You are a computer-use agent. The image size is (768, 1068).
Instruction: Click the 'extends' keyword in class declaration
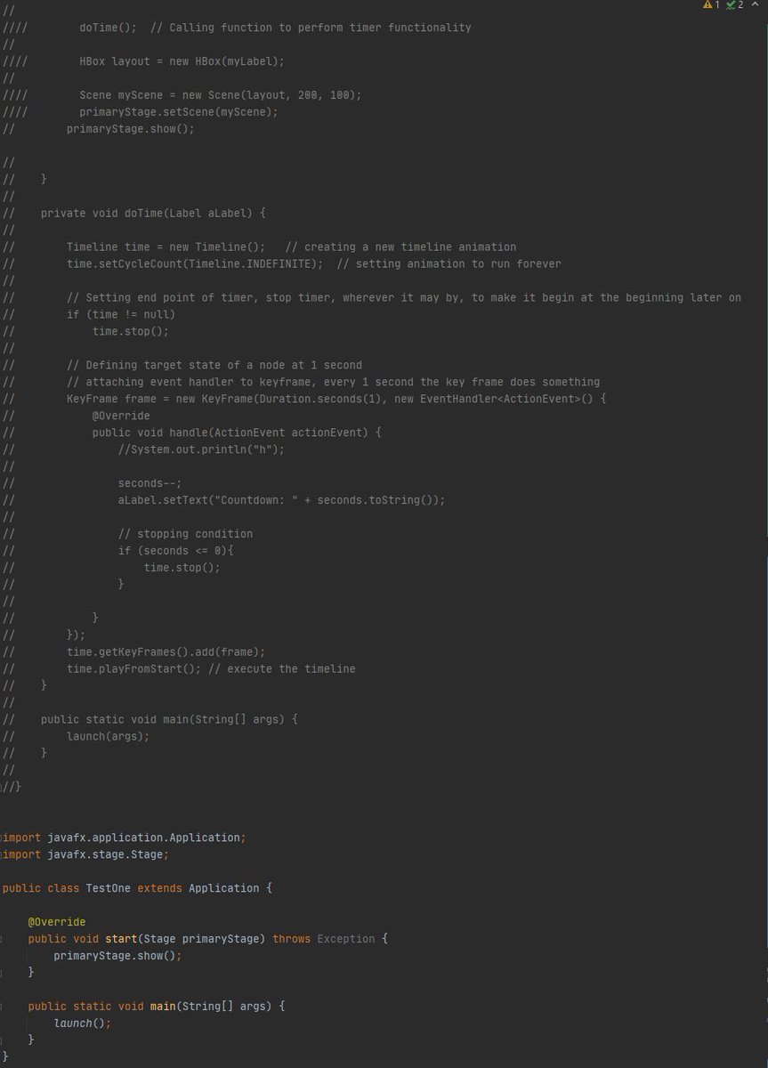click(159, 888)
